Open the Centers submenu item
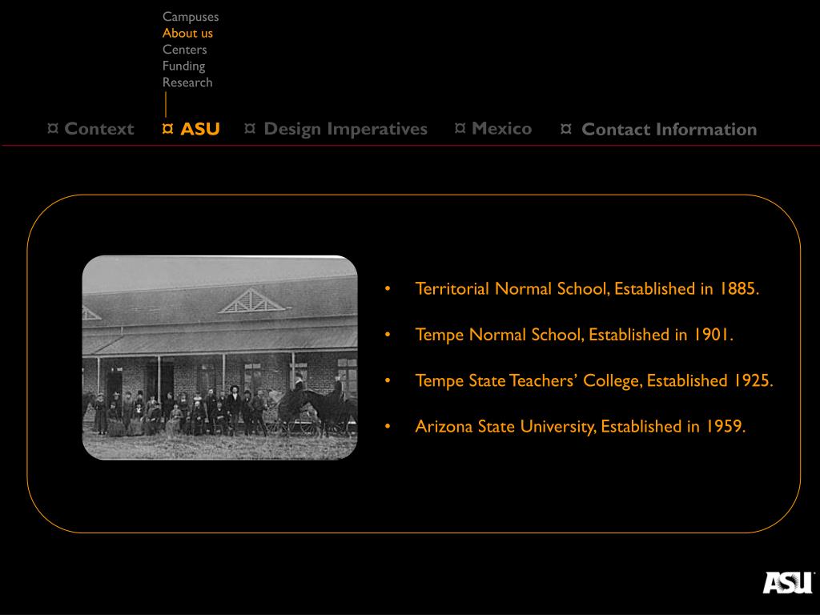The image size is (820, 615). (185, 50)
